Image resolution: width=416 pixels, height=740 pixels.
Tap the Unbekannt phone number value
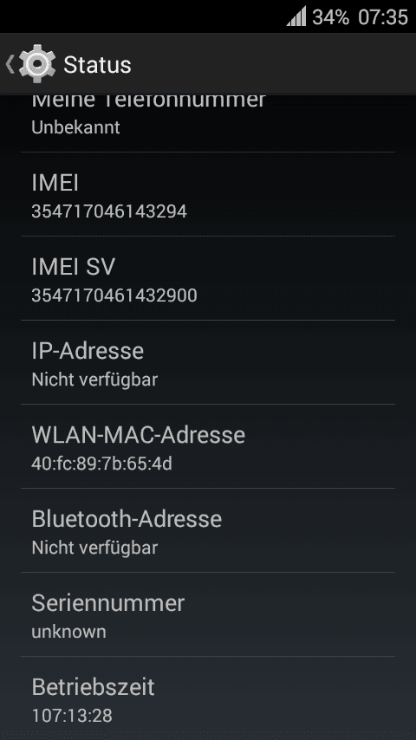click(x=75, y=127)
